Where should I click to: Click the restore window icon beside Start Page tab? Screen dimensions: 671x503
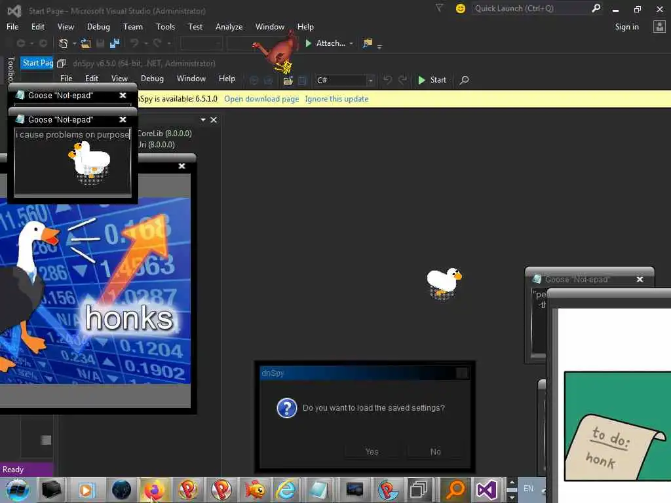[x=61, y=64]
